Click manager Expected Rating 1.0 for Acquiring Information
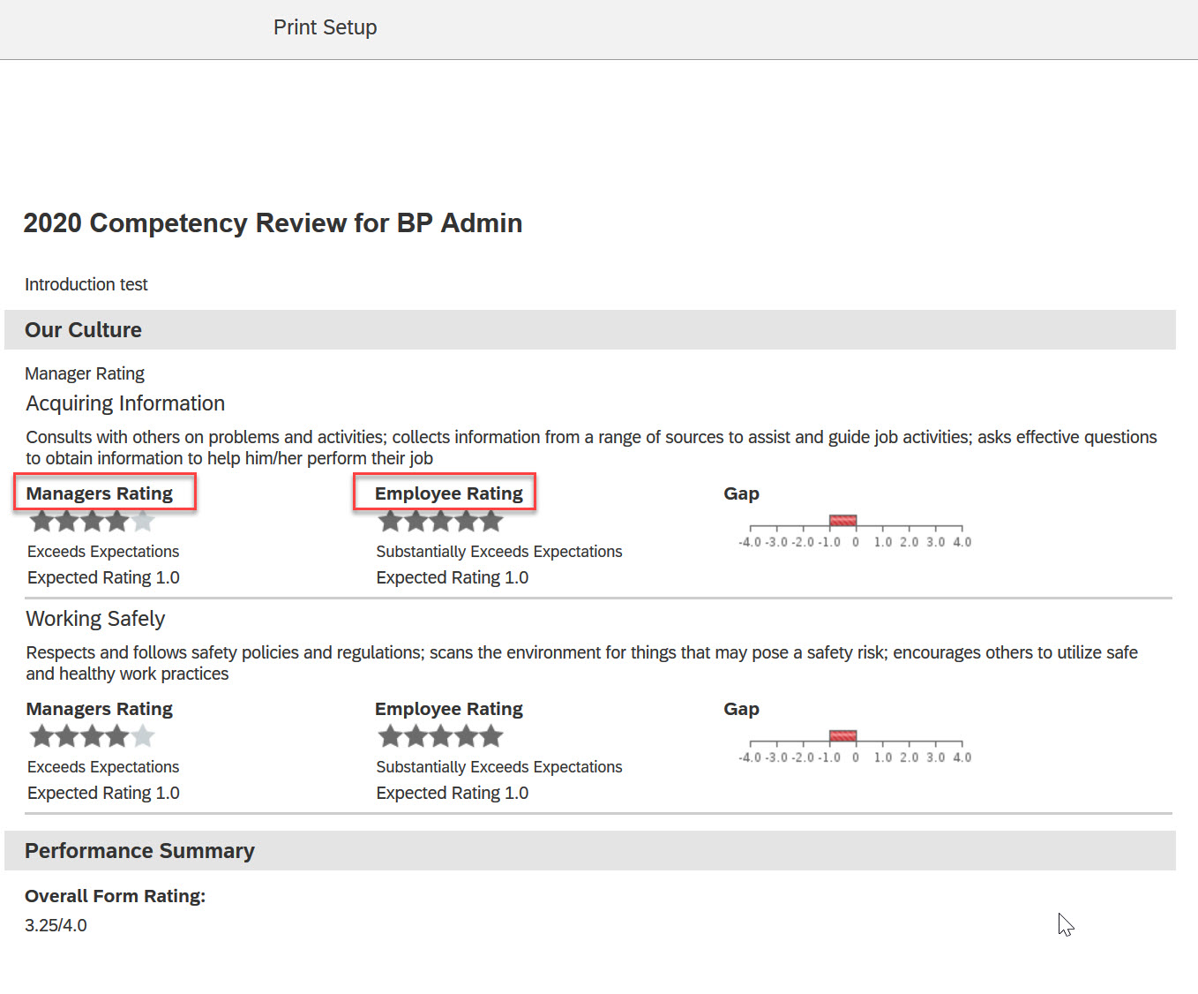 (103, 577)
